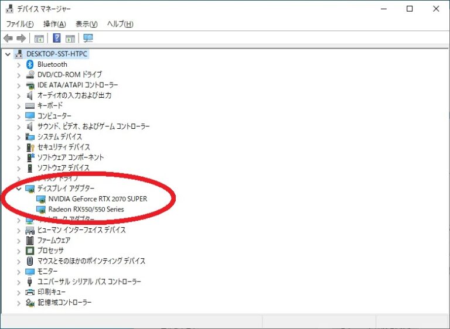
Task: Click the 印刷キュー printer icon
Action: coord(30,292)
